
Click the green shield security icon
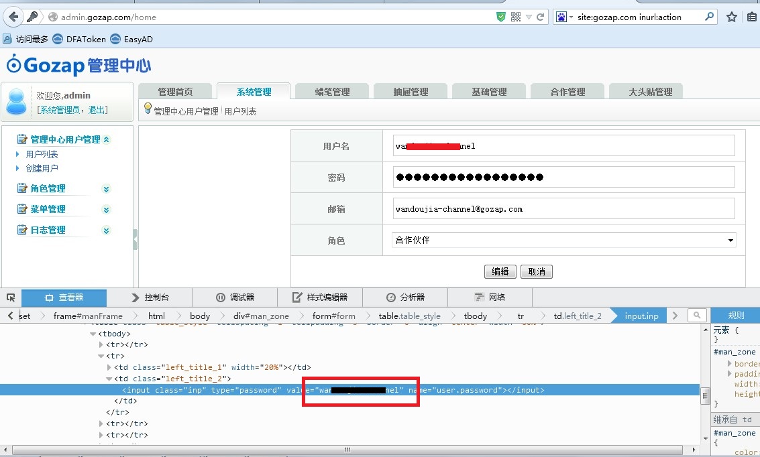[x=501, y=17]
